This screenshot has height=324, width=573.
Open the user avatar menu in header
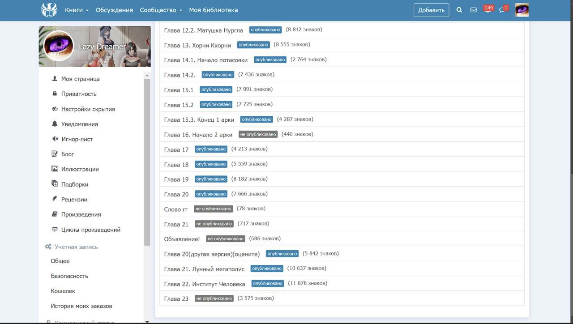[x=522, y=10]
